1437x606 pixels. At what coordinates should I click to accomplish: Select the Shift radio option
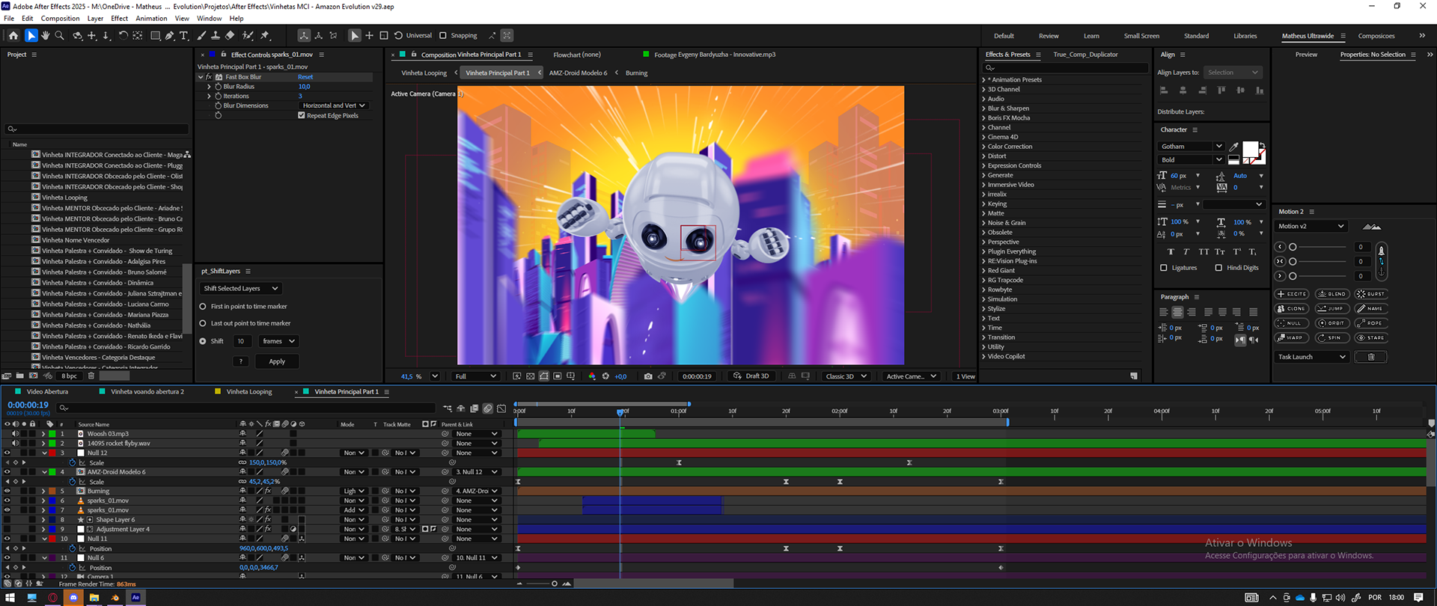[x=203, y=341]
